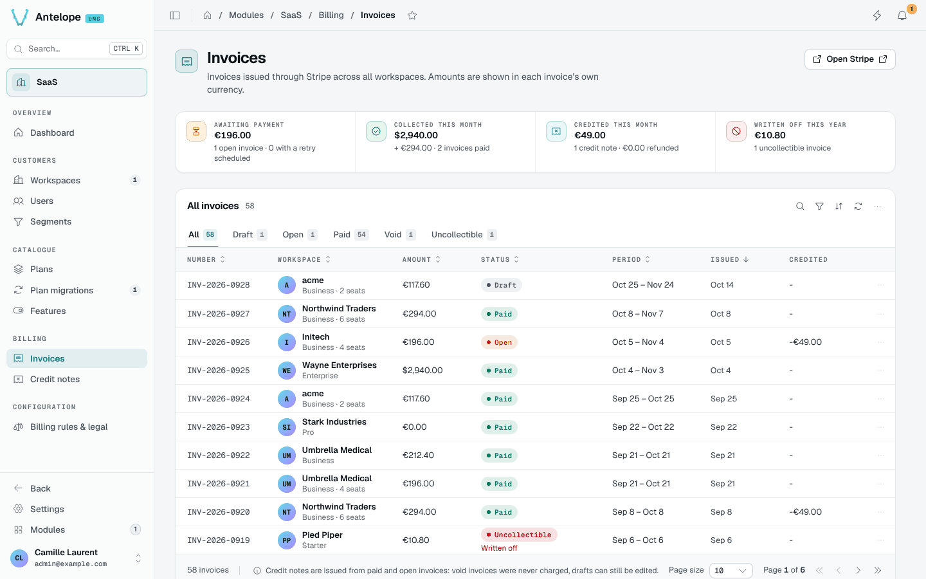The height and width of the screenshot is (579, 926).
Task: Open the lightning quick actions icon
Action: tap(877, 15)
